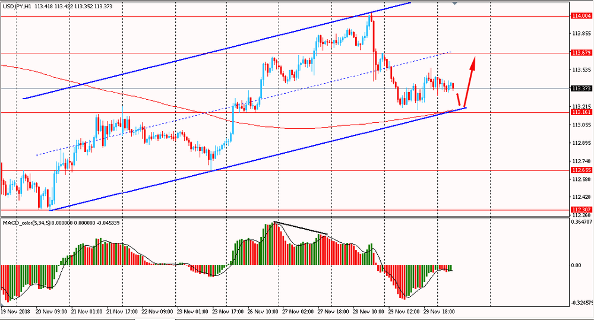Select the 114.004 red price label
The height and width of the screenshot is (320, 594).
[x=581, y=16]
